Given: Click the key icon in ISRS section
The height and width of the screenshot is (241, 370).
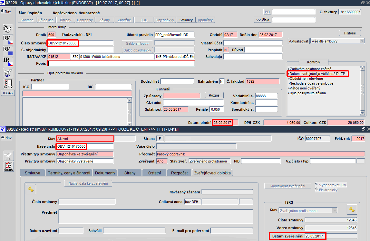Looking at the screenshot, I should tap(352, 209).
